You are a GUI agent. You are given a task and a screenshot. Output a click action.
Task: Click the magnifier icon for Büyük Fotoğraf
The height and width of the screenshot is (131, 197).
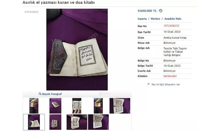(x=40, y=94)
